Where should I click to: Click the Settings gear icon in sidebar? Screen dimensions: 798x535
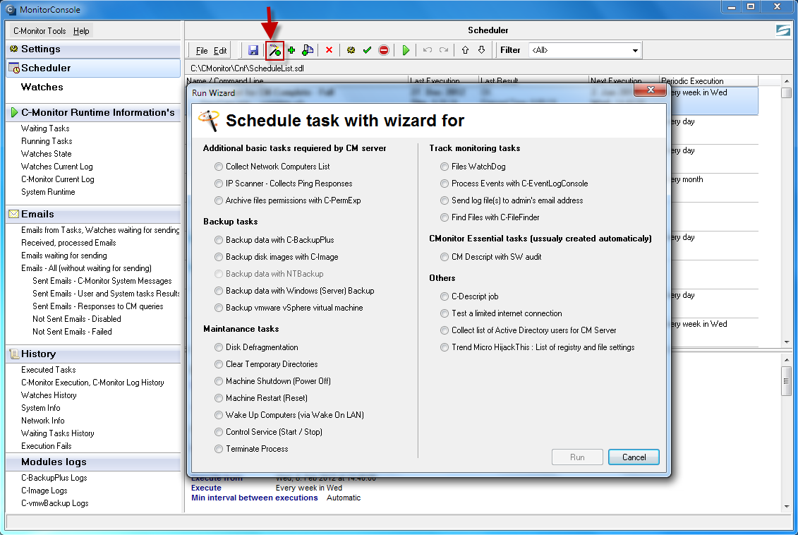tap(13, 49)
